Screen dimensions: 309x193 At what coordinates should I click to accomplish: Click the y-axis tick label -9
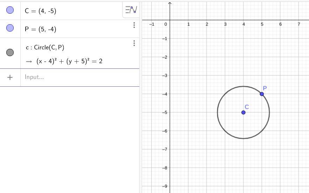[164, 186]
